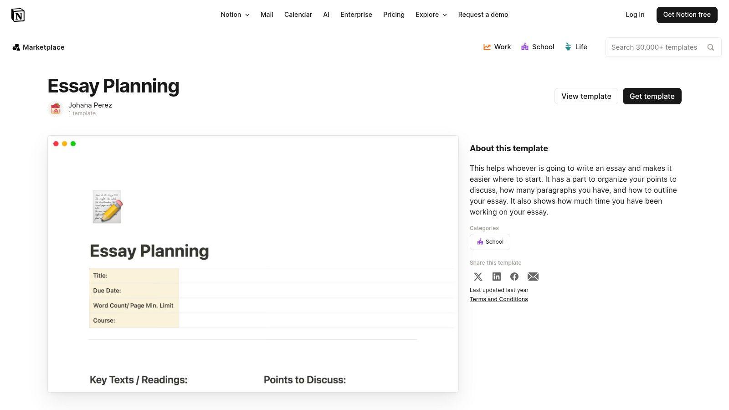This screenshot has width=729, height=410.
Task: Open the Mail menu item
Action: (267, 15)
